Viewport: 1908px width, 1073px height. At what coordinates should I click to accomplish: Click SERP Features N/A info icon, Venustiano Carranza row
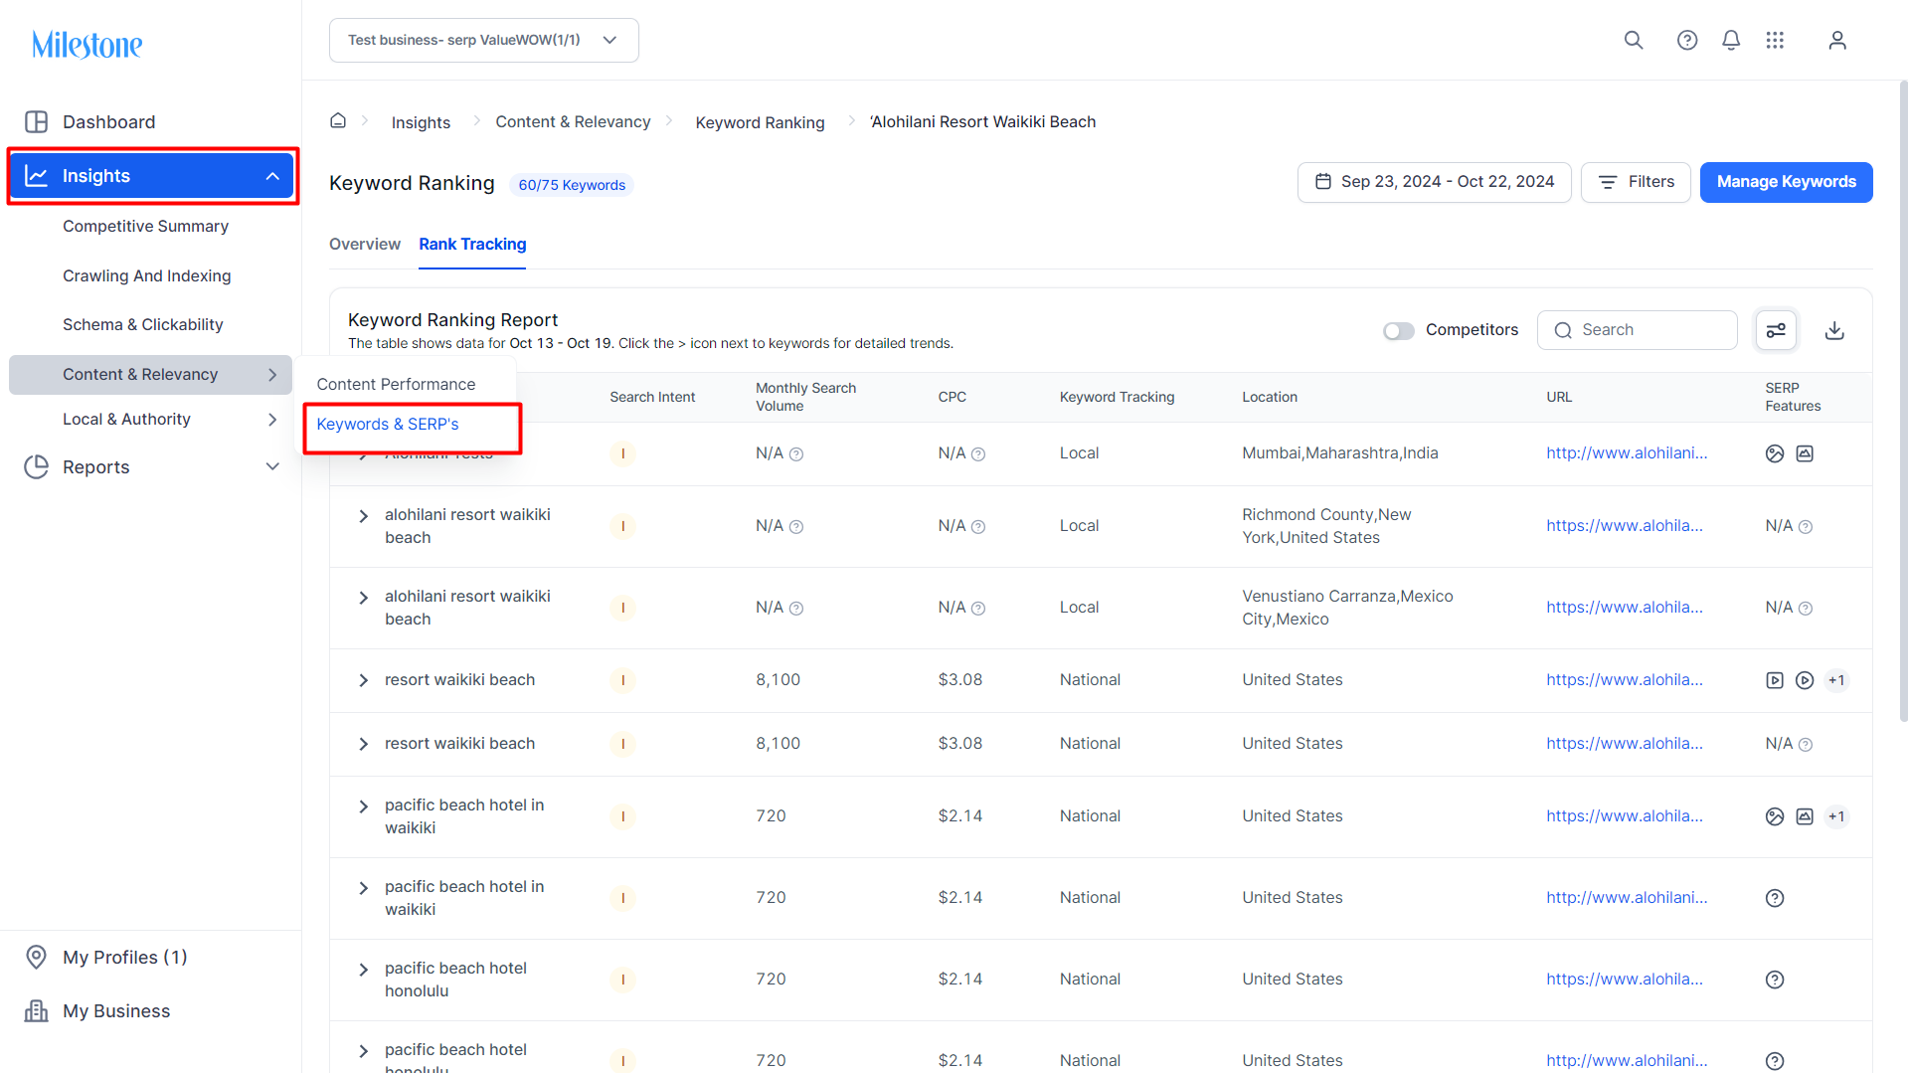coord(1806,609)
